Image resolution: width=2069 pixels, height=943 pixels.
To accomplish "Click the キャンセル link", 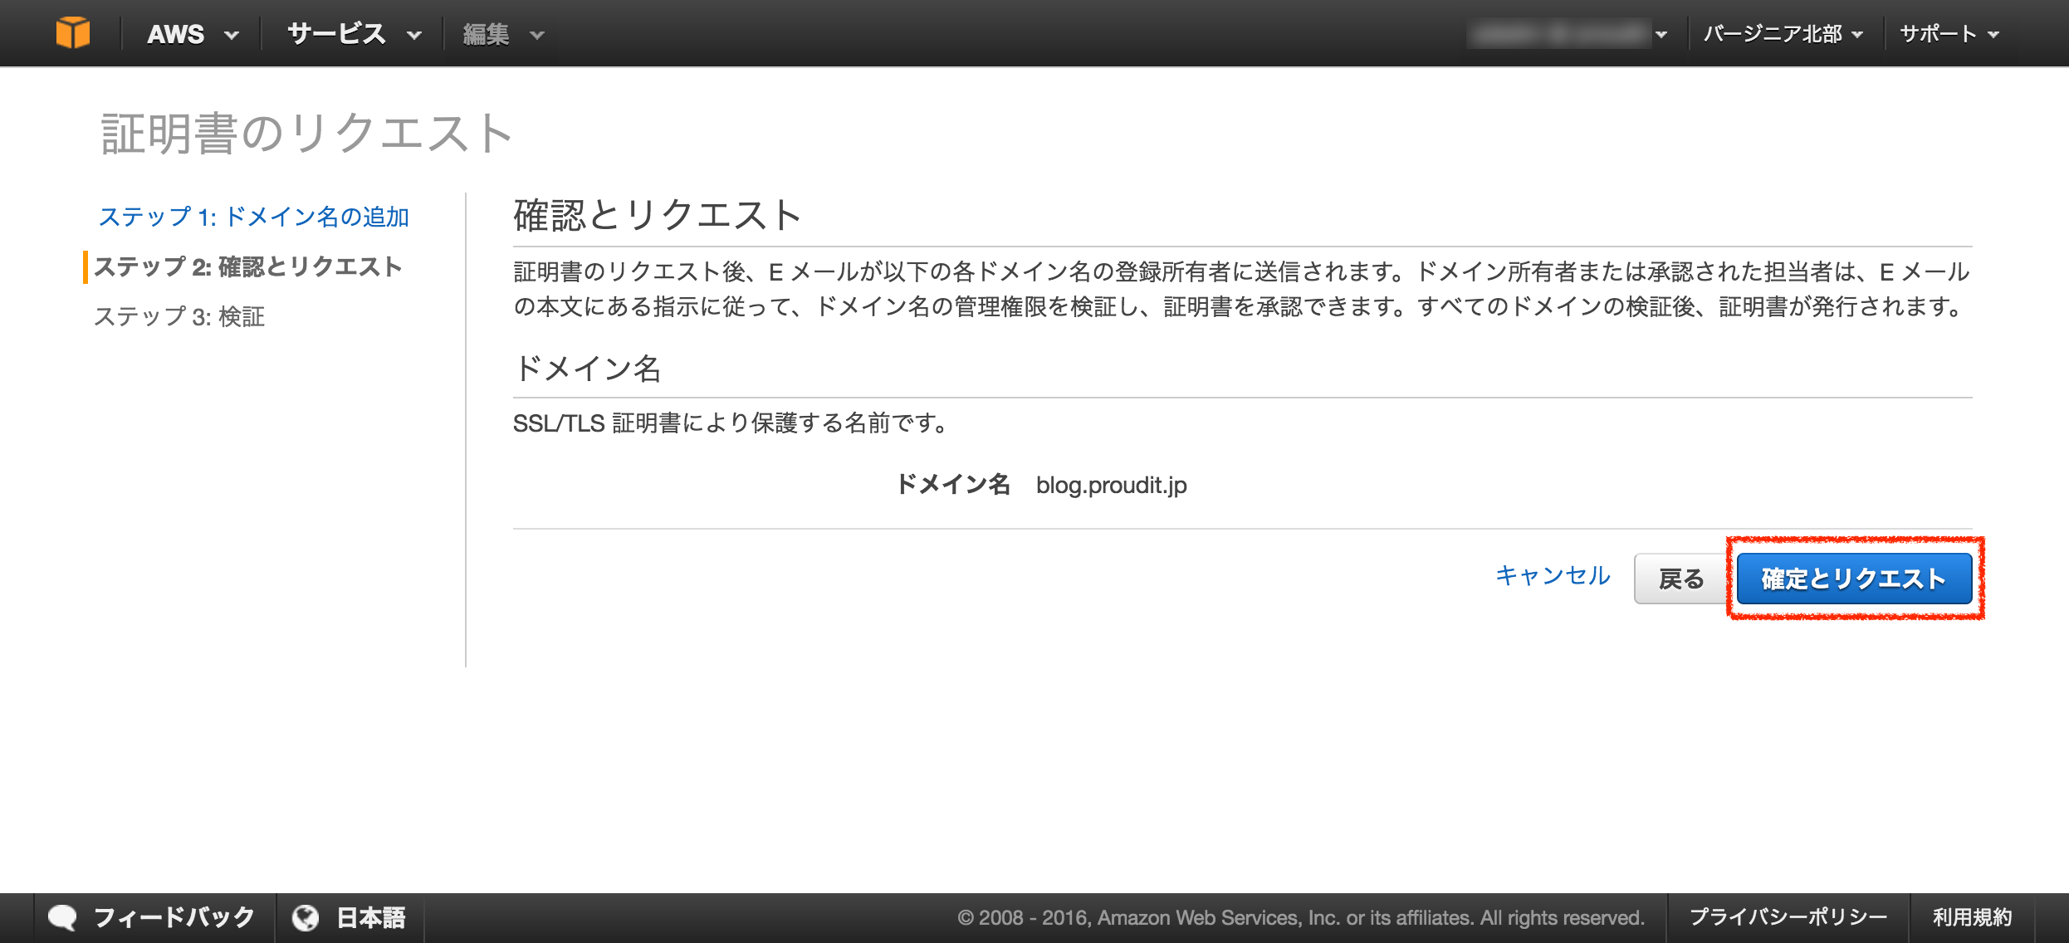I will click(x=1551, y=577).
